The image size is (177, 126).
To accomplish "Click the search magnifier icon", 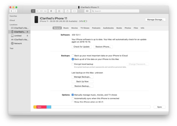I will click(x=93, y=11).
